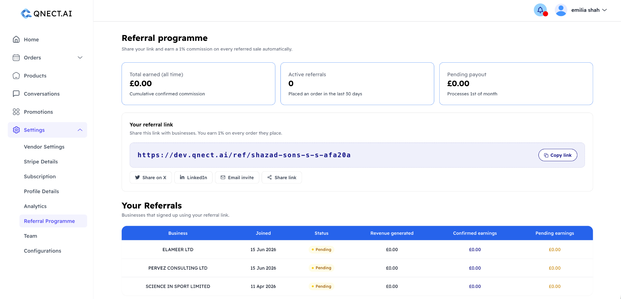Click the Orders menu label
This screenshot has width=621, height=299.
[x=32, y=57]
